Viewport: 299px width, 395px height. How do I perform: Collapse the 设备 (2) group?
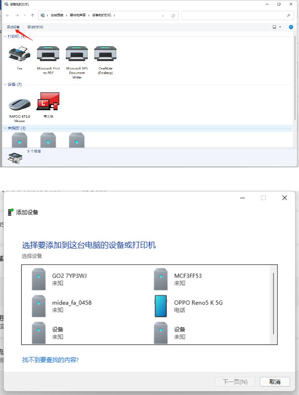click(x=5, y=84)
